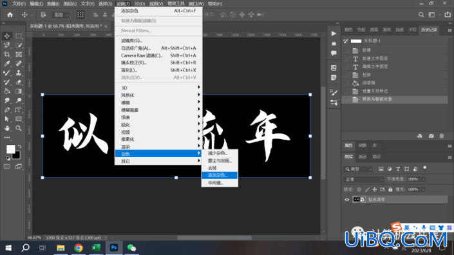Screen dimensions: 454x255
Task: Open the History panel options menu
Action: [x=449, y=30]
